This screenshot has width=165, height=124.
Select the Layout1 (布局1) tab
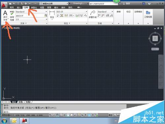(x=21, y=102)
